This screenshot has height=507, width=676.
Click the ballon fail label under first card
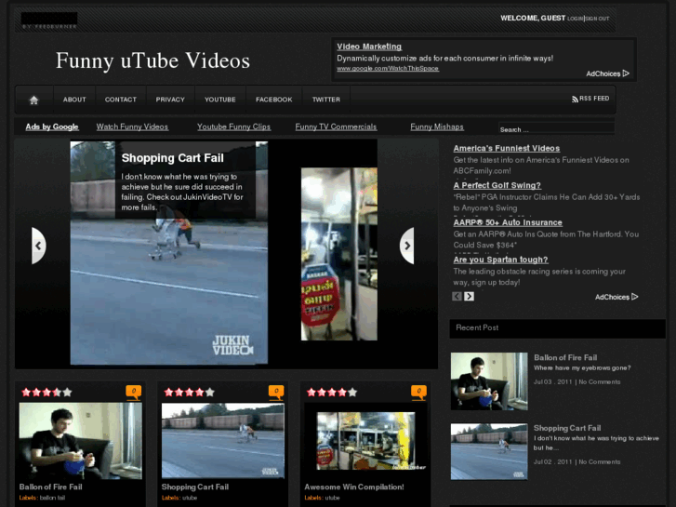pos(52,498)
